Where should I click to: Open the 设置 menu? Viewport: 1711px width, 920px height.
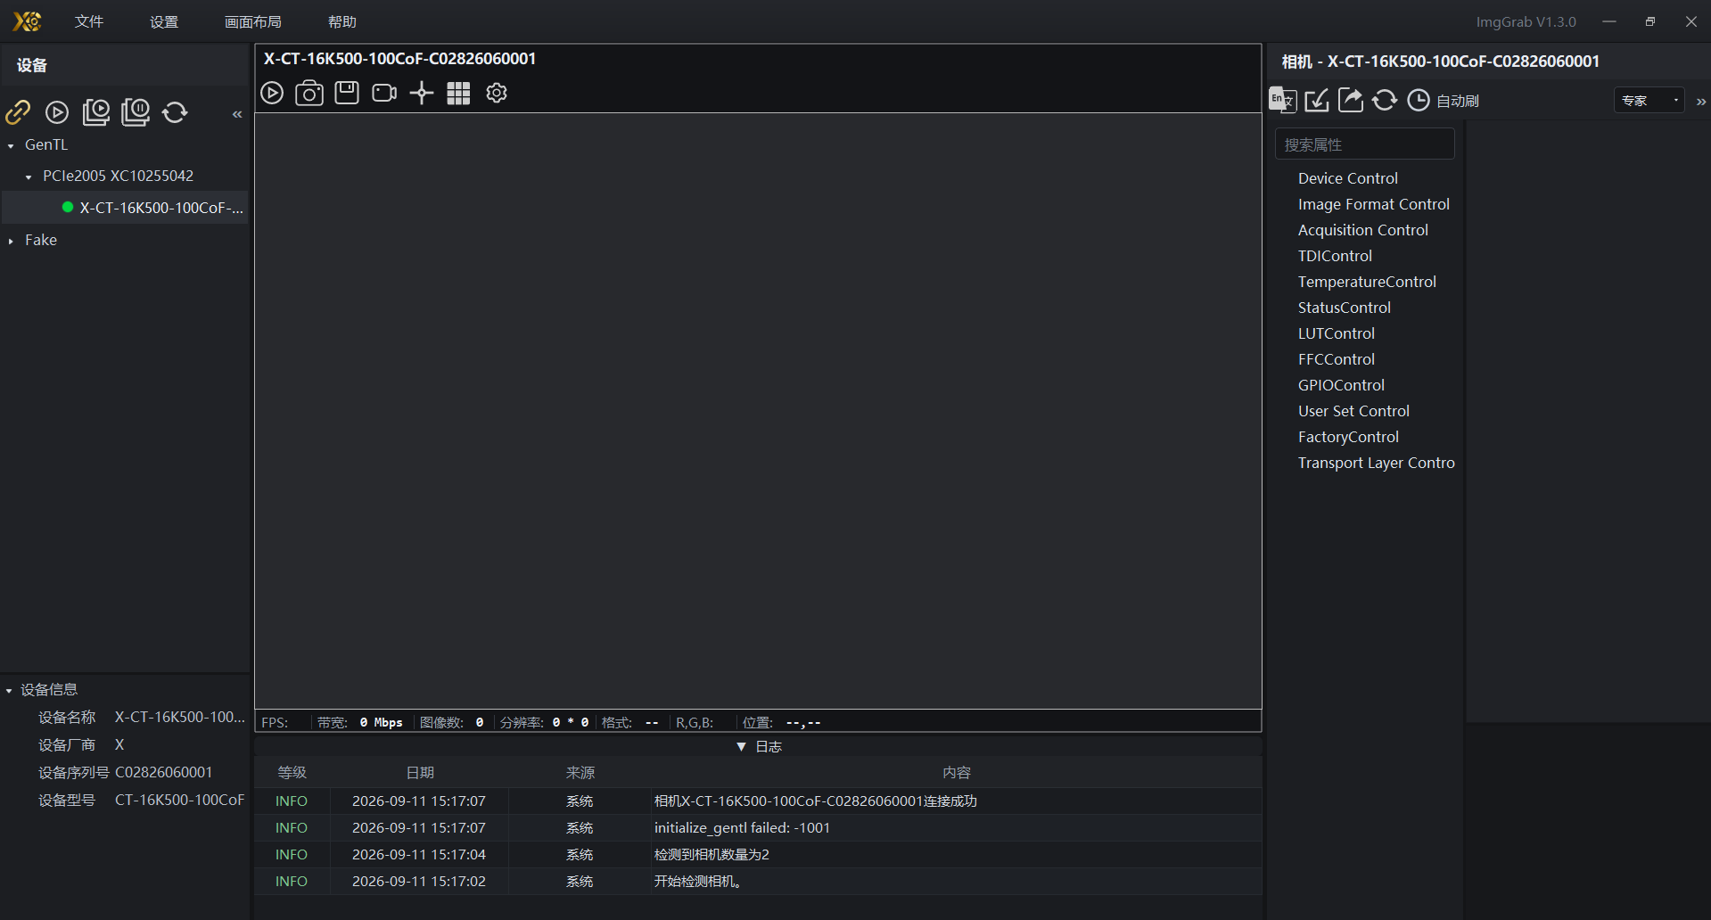pos(164,21)
